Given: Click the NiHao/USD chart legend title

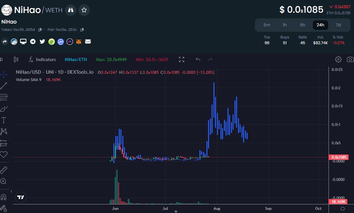Looking at the screenshot, I should 54,72.
